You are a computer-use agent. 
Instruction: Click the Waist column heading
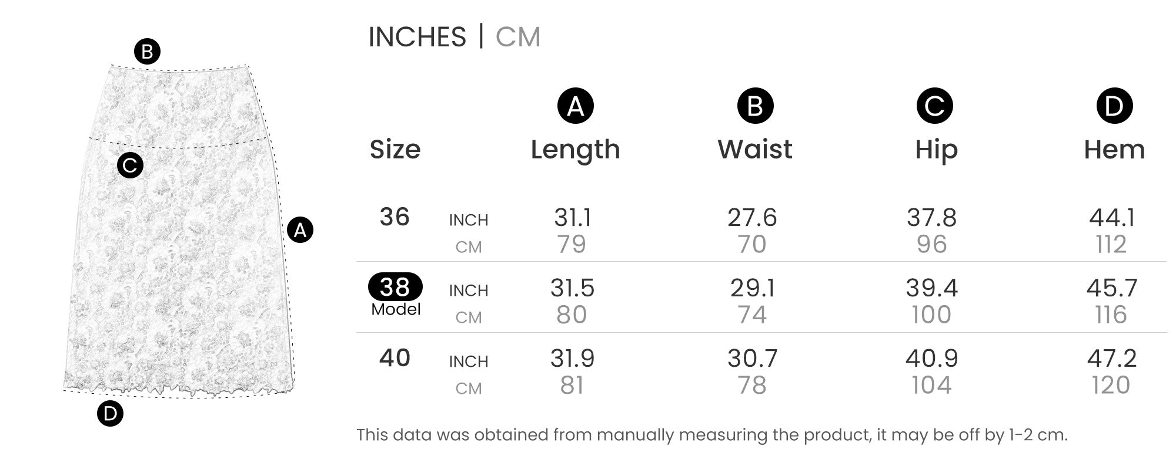pos(755,150)
